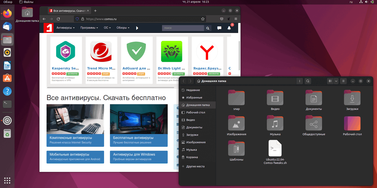Select the Все антивирусы browser tab

(69, 11)
